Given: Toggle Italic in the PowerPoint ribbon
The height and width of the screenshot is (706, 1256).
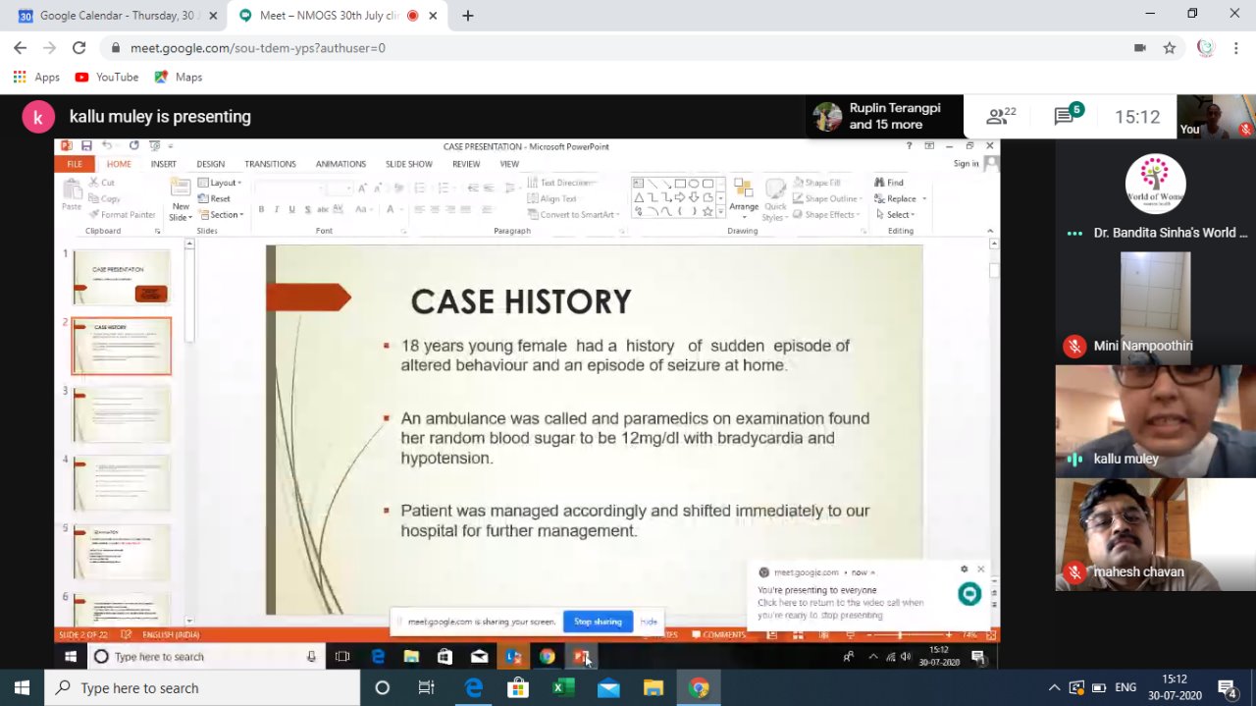Looking at the screenshot, I should point(277,209).
